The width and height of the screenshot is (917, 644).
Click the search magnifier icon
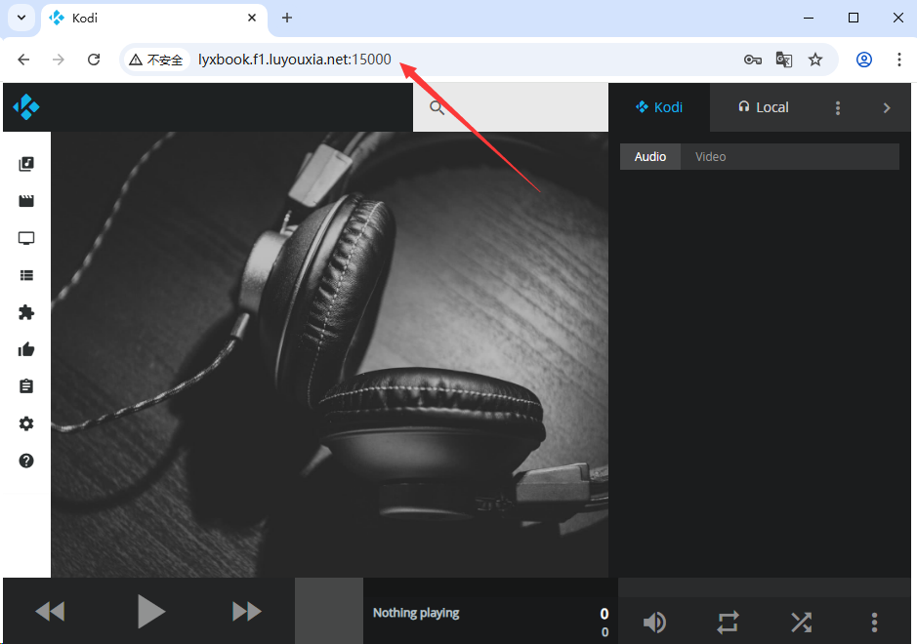click(437, 107)
